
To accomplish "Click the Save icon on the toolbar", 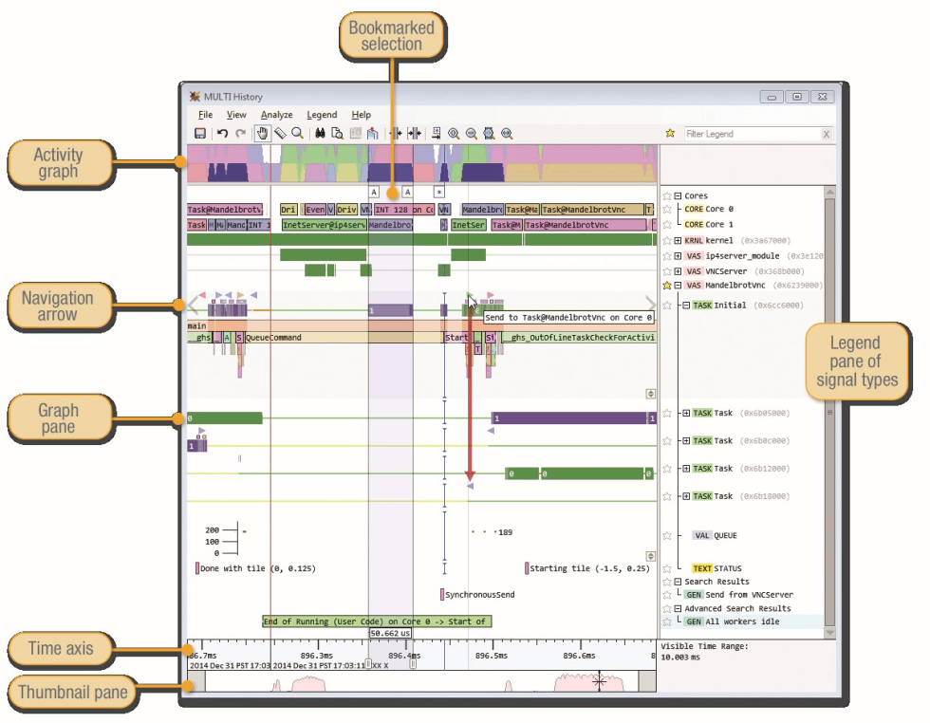I will (x=201, y=133).
